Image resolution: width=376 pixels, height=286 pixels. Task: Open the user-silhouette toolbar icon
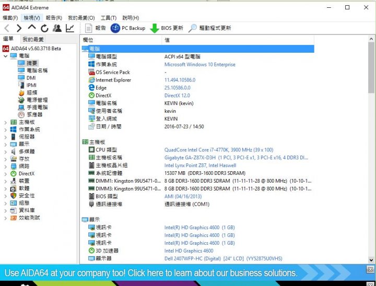pos(57,28)
